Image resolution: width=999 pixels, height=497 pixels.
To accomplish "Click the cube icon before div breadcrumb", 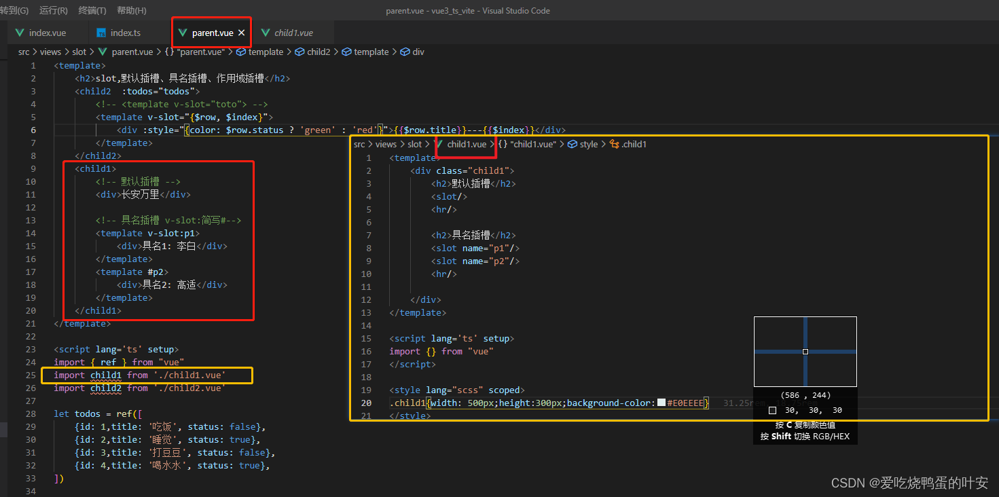I will [x=405, y=52].
